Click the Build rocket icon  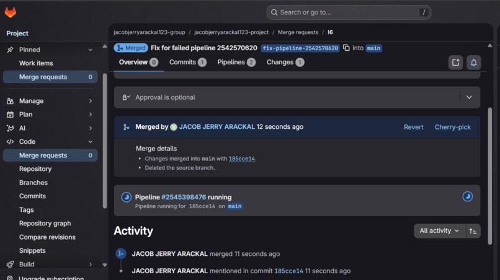tap(10, 264)
